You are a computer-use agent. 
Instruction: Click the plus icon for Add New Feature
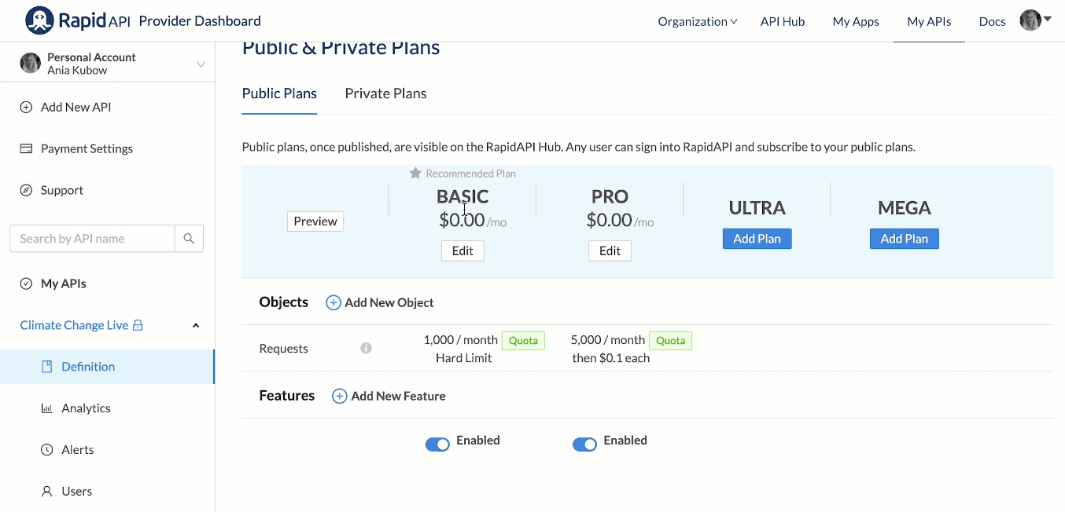click(x=340, y=397)
